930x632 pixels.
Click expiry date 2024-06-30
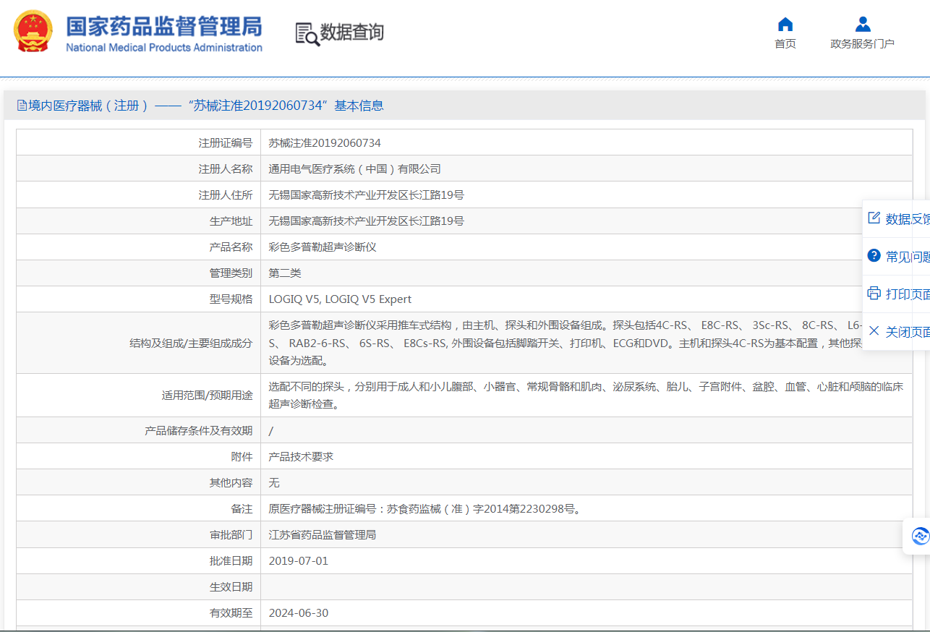click(298, 613)
